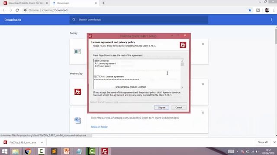Open the FileZilla installer taskbar icon
The width and height of the screenshot is (277, 155).
(x=105, y=151)
